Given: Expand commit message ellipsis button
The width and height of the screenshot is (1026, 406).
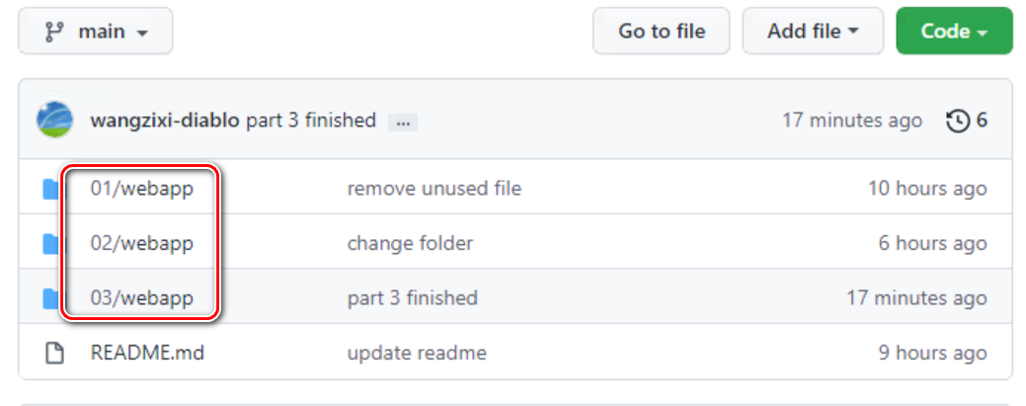Looking at the screenshot, I should 402,122.
